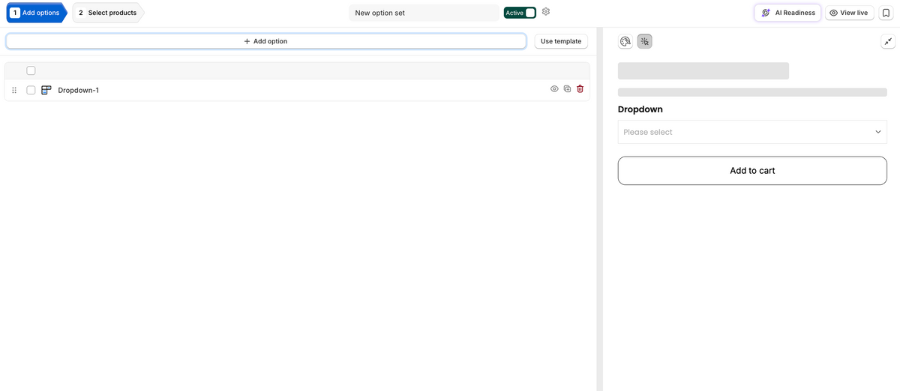Grab the drag handle of Dropdown-1 row
Viewport: 900px width, 391px height.
(x=14, y=90)
